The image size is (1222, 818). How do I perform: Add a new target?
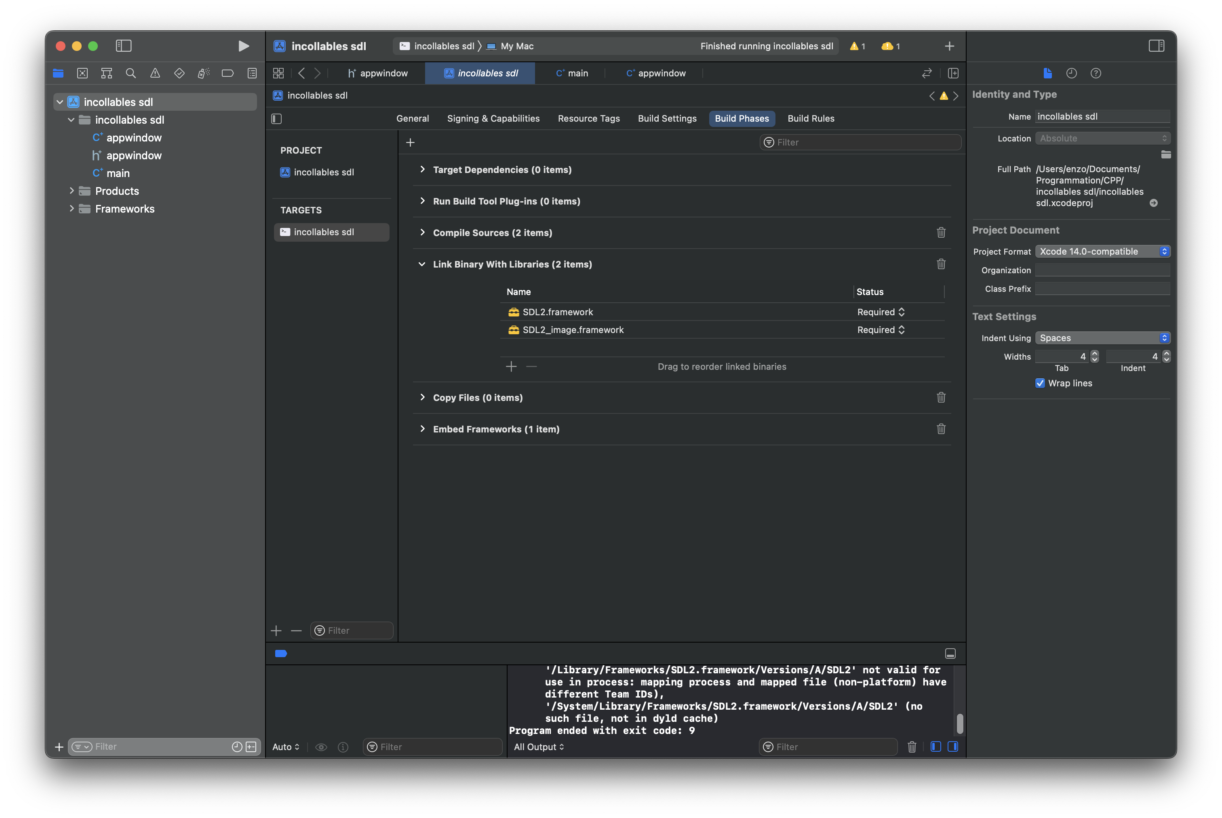coord(276,630)
